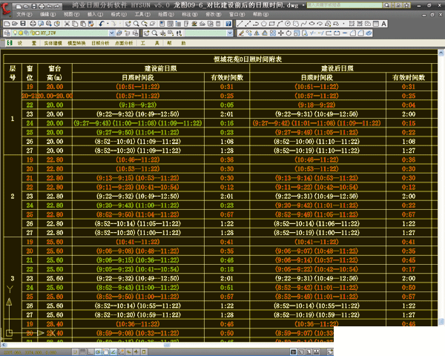Viewport: 445px width, 356px height.
Task: Open the 窗口(W) menu
Action: click(237, 15)
